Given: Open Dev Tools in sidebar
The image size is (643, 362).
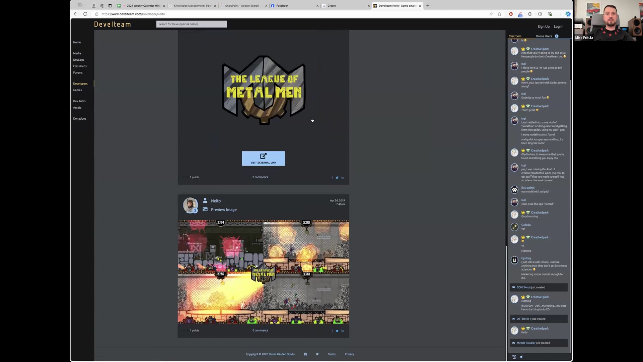Looking at the screenshot, I should pos(79,101).
